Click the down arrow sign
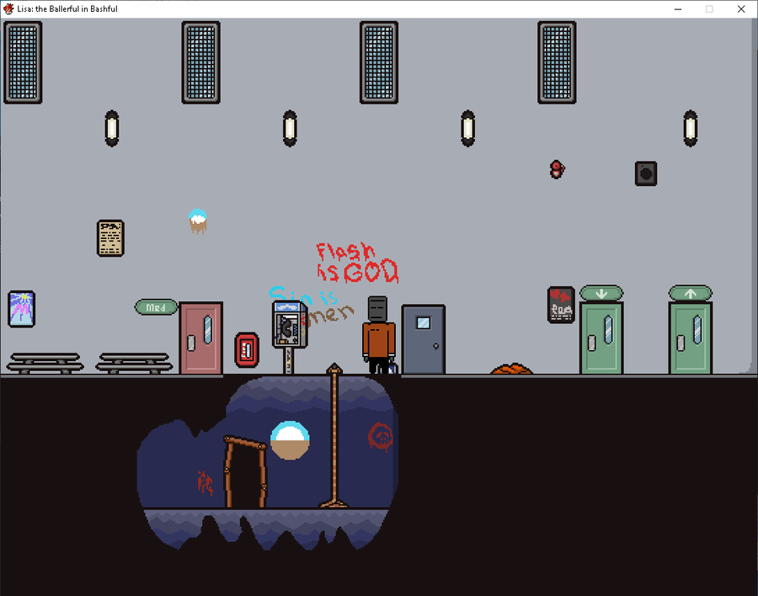 (601, 294)
